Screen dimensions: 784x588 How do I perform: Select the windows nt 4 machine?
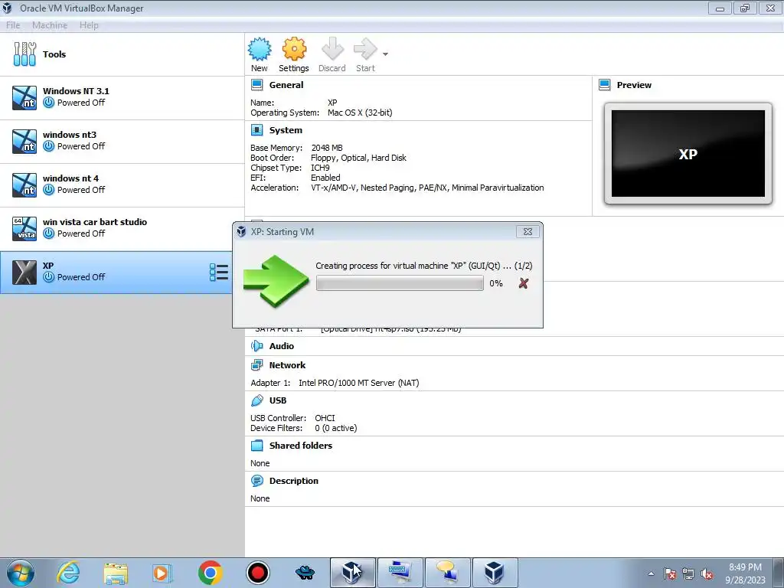coord(122,185)
